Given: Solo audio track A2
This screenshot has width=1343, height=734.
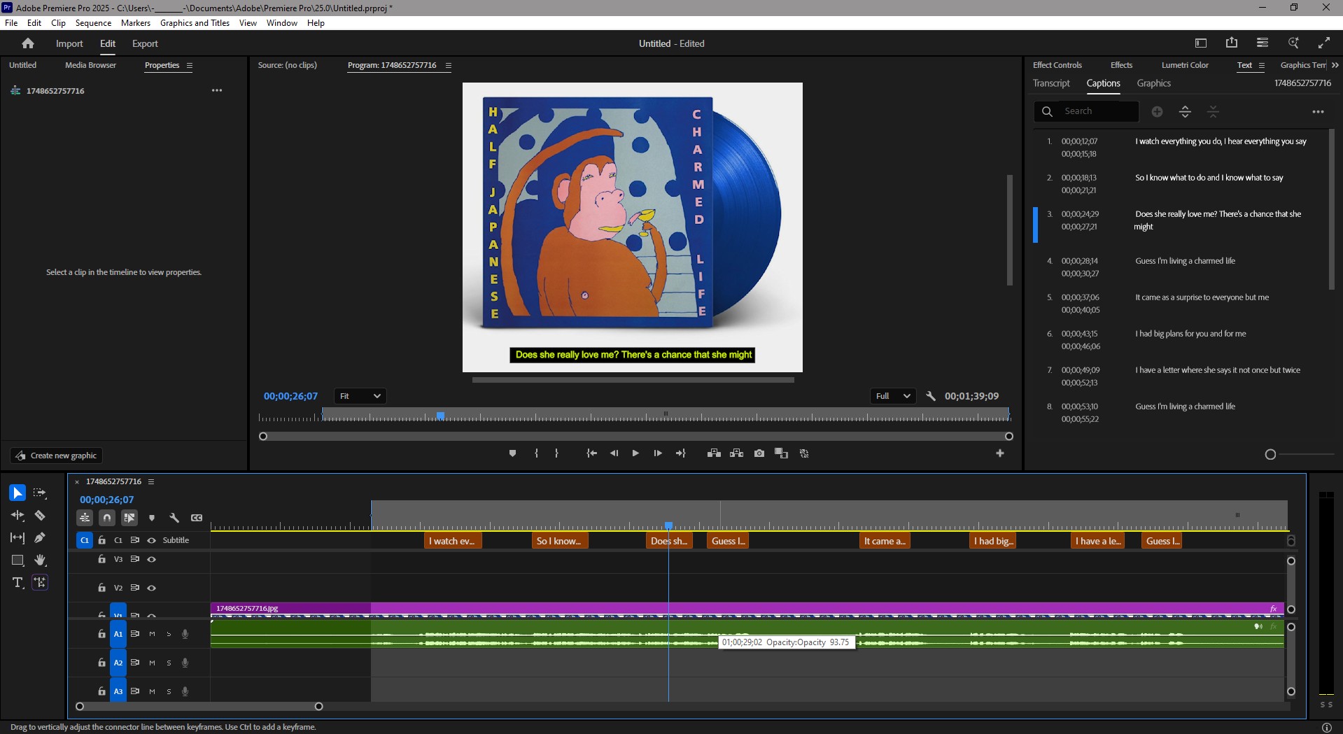Looking at the screenshot, I should (169, 663).
